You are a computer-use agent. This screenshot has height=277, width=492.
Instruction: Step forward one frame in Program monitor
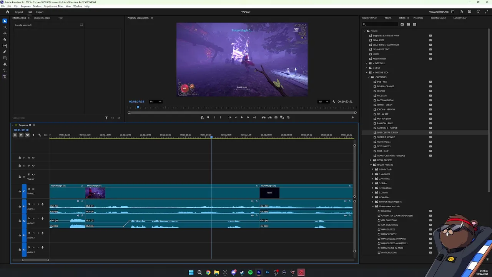tap(248, 117)
